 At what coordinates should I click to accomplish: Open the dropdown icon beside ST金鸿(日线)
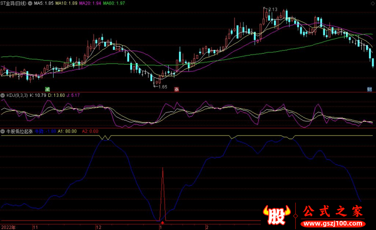coord(30,3)
